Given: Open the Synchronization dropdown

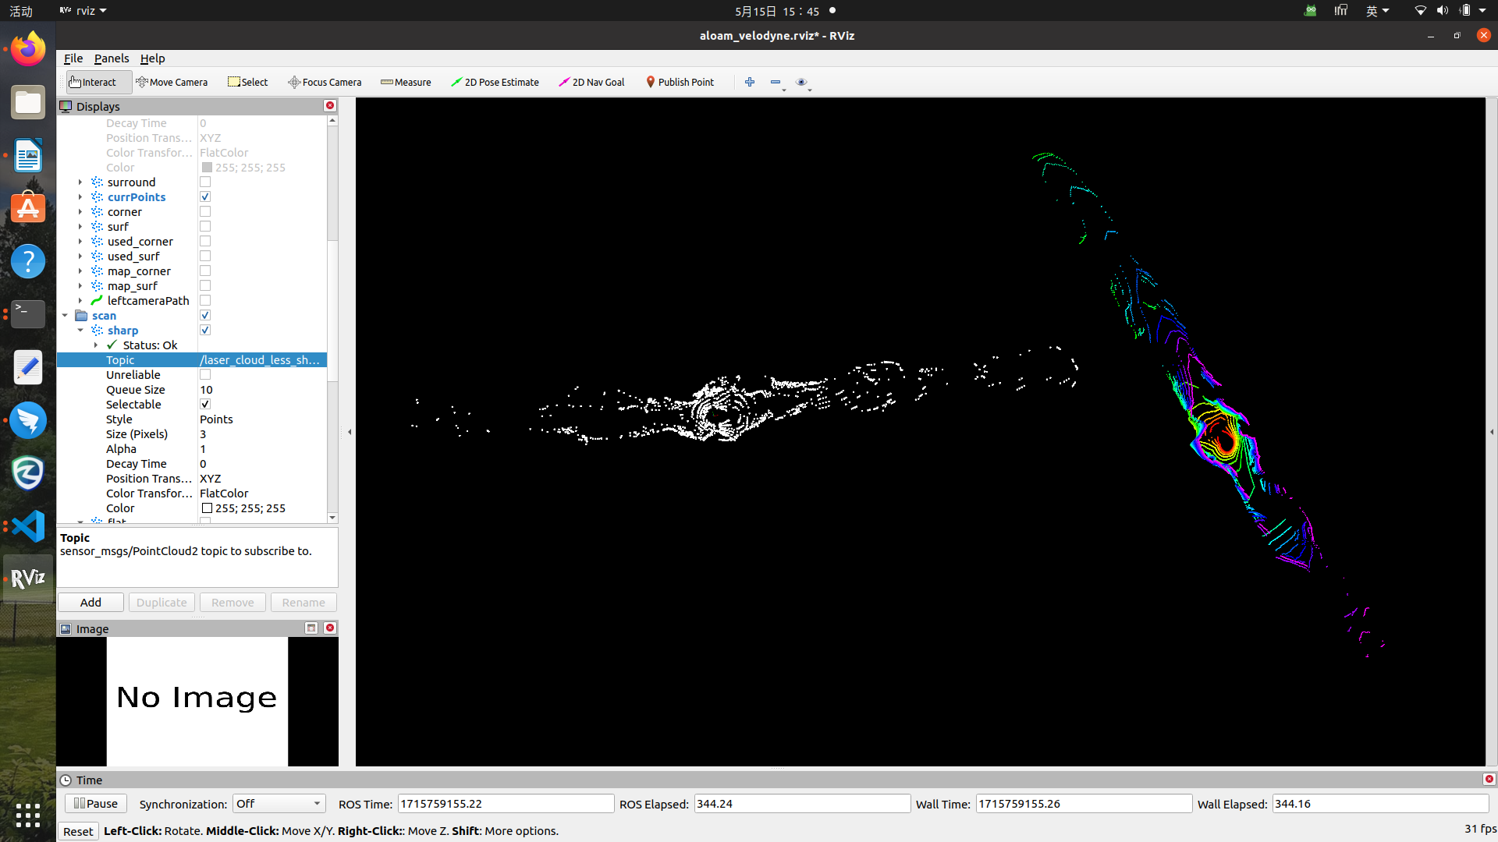Looking at the screenshot, I should pyautogui.click(x=279, y=804).
